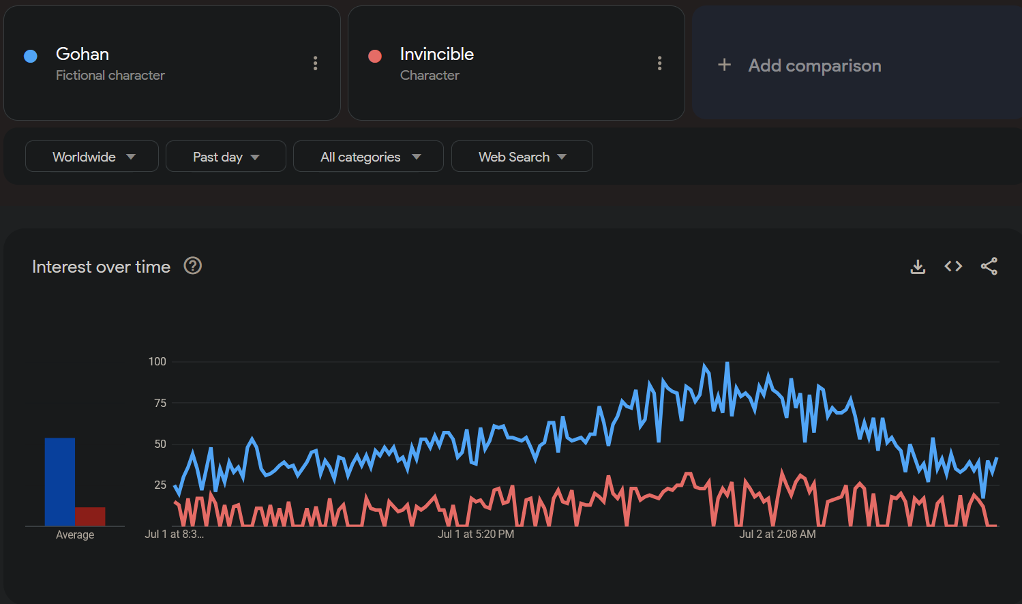
Task: Download the Interest over time CSV
Action: (918, 267)
